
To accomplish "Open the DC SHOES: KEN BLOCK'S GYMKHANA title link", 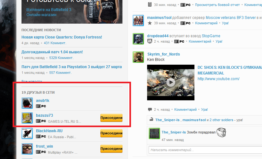I will [x=230, y=70].
